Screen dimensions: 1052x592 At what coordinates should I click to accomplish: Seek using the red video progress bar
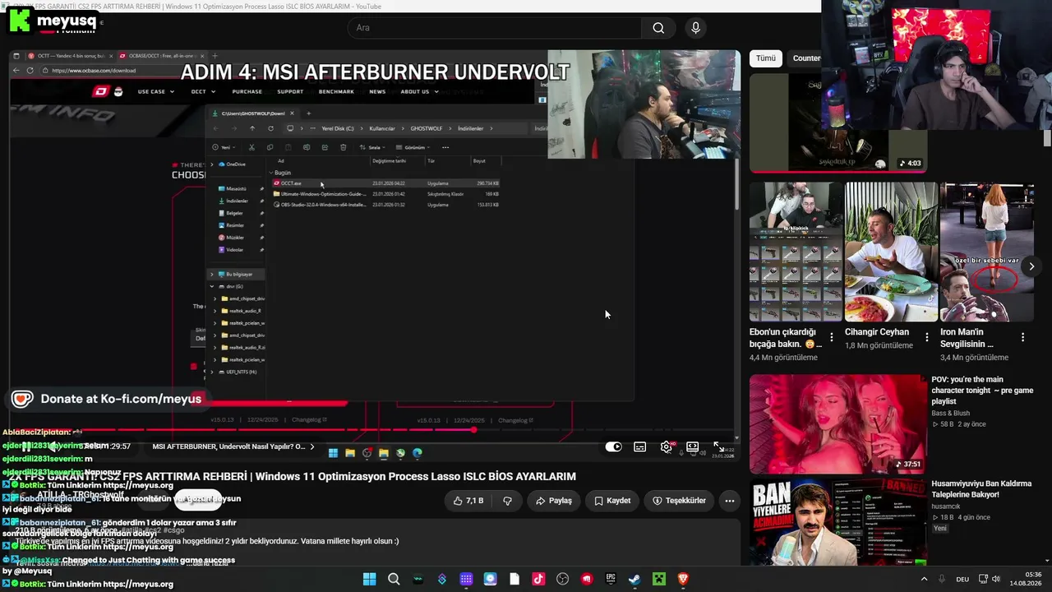pos(374,430)
